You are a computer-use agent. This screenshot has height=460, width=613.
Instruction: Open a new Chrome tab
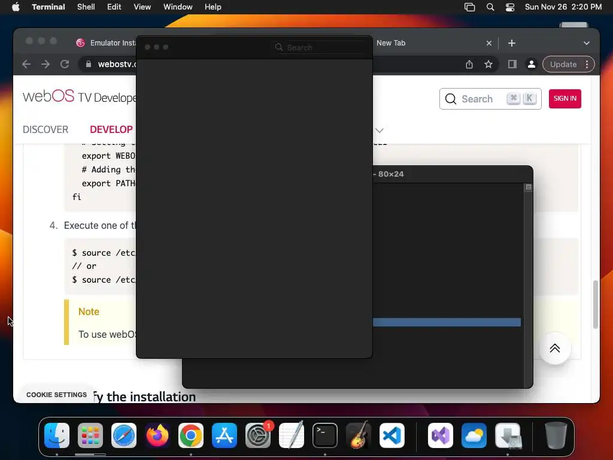tap(512, 43)
